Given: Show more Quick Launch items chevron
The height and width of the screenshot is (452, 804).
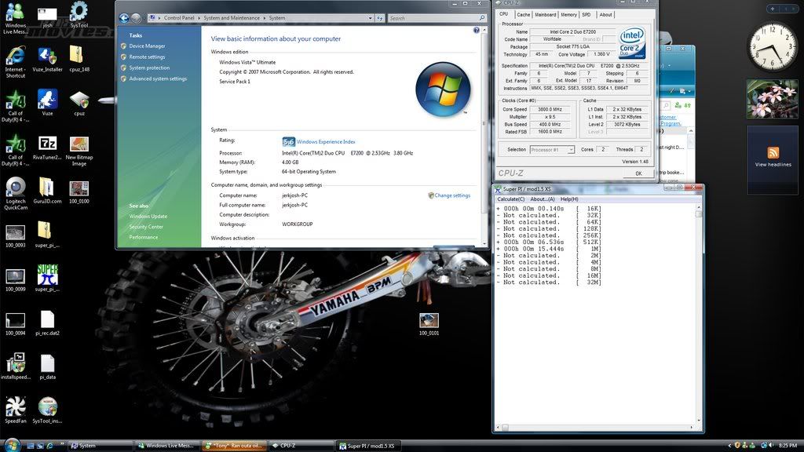Looking at the screenshot, I should point(63,444).
